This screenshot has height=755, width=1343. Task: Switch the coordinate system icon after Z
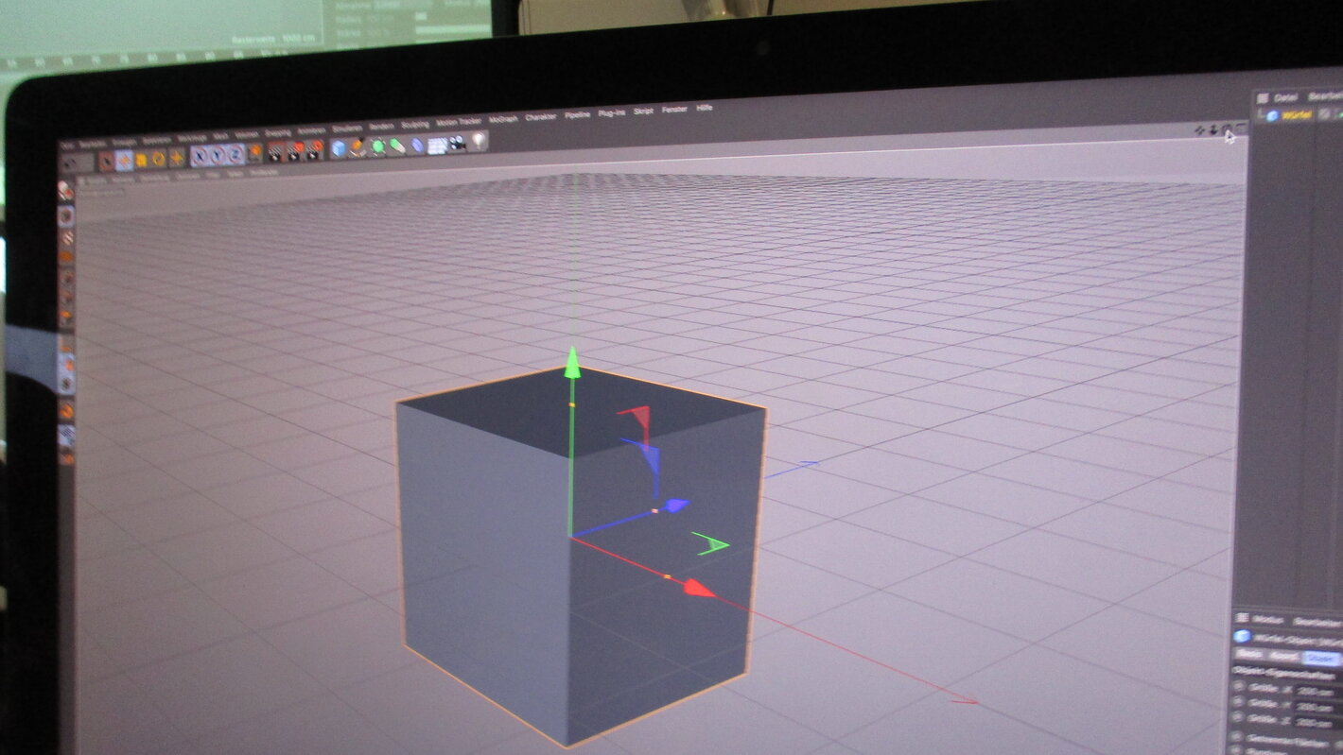254,152
